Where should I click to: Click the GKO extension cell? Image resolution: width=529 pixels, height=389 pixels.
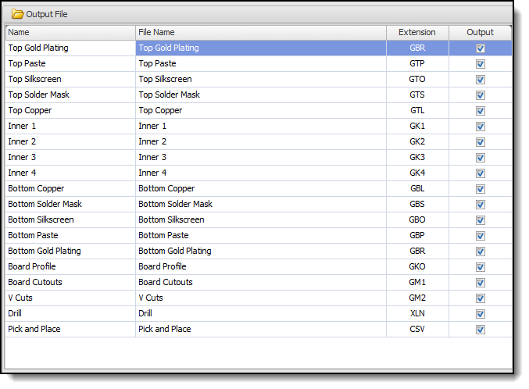coord(417,266)
